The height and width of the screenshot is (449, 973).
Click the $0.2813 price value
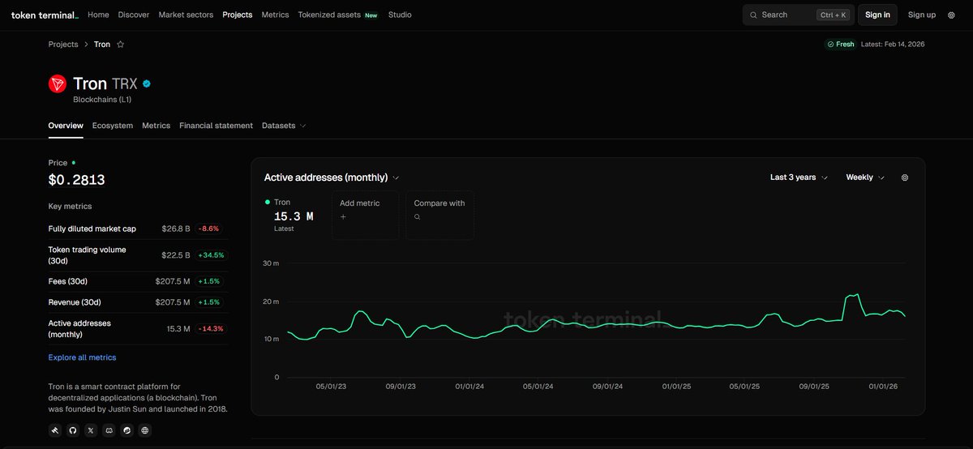click(x=77, y=180)
